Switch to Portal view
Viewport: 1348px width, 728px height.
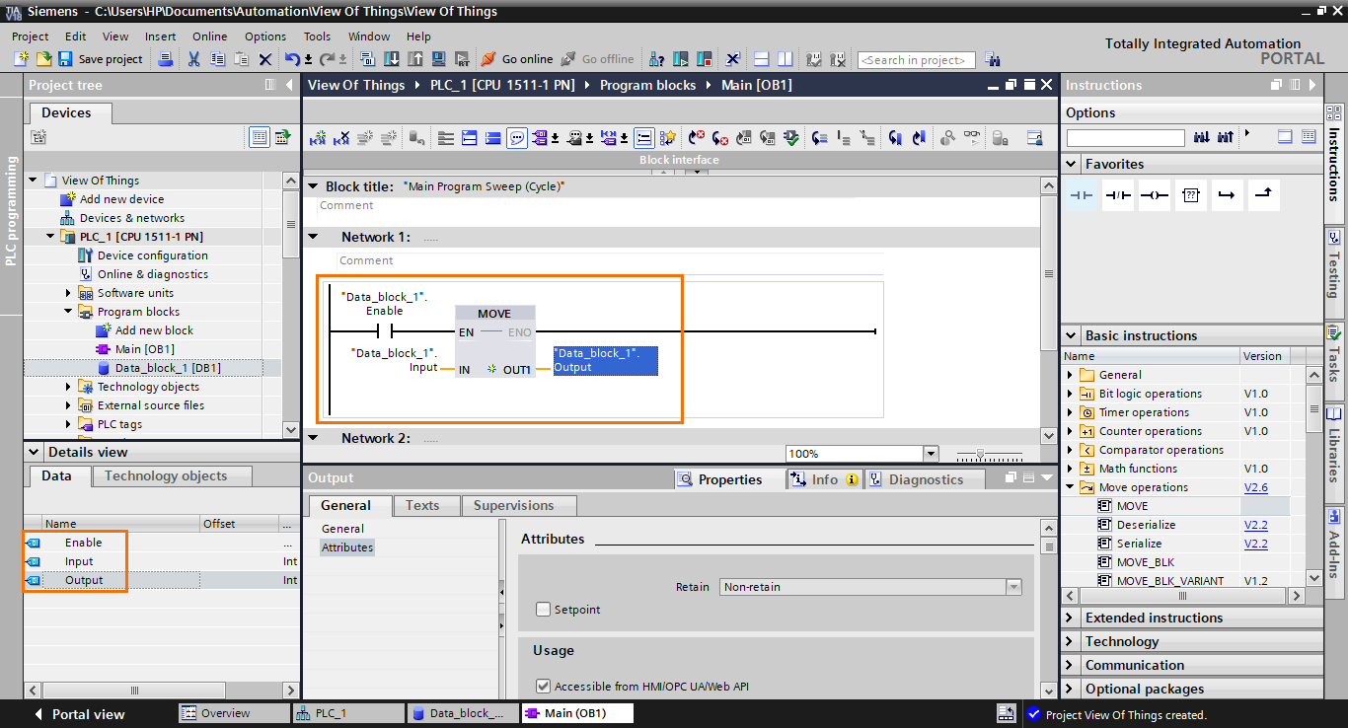pyautogui.click(x=79, y=714)
